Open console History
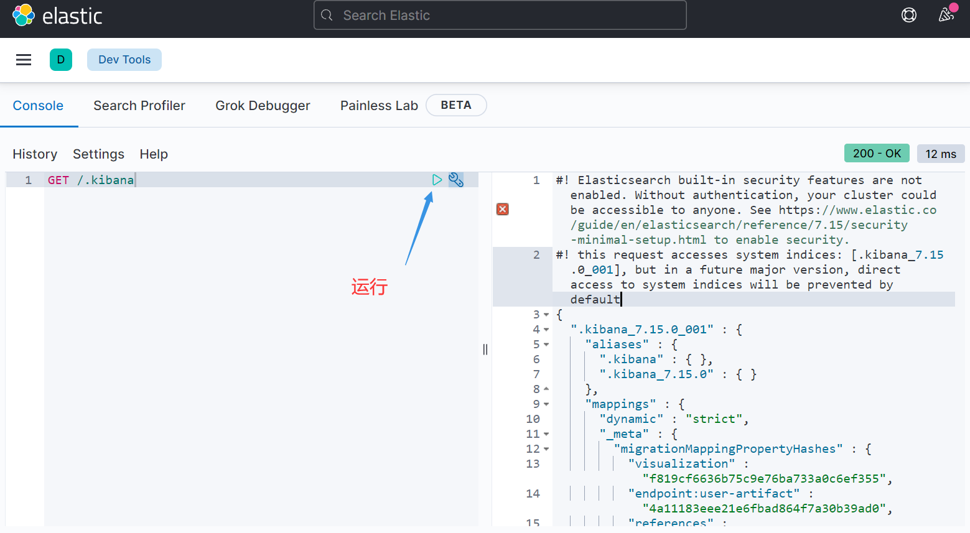 [35, 154]
